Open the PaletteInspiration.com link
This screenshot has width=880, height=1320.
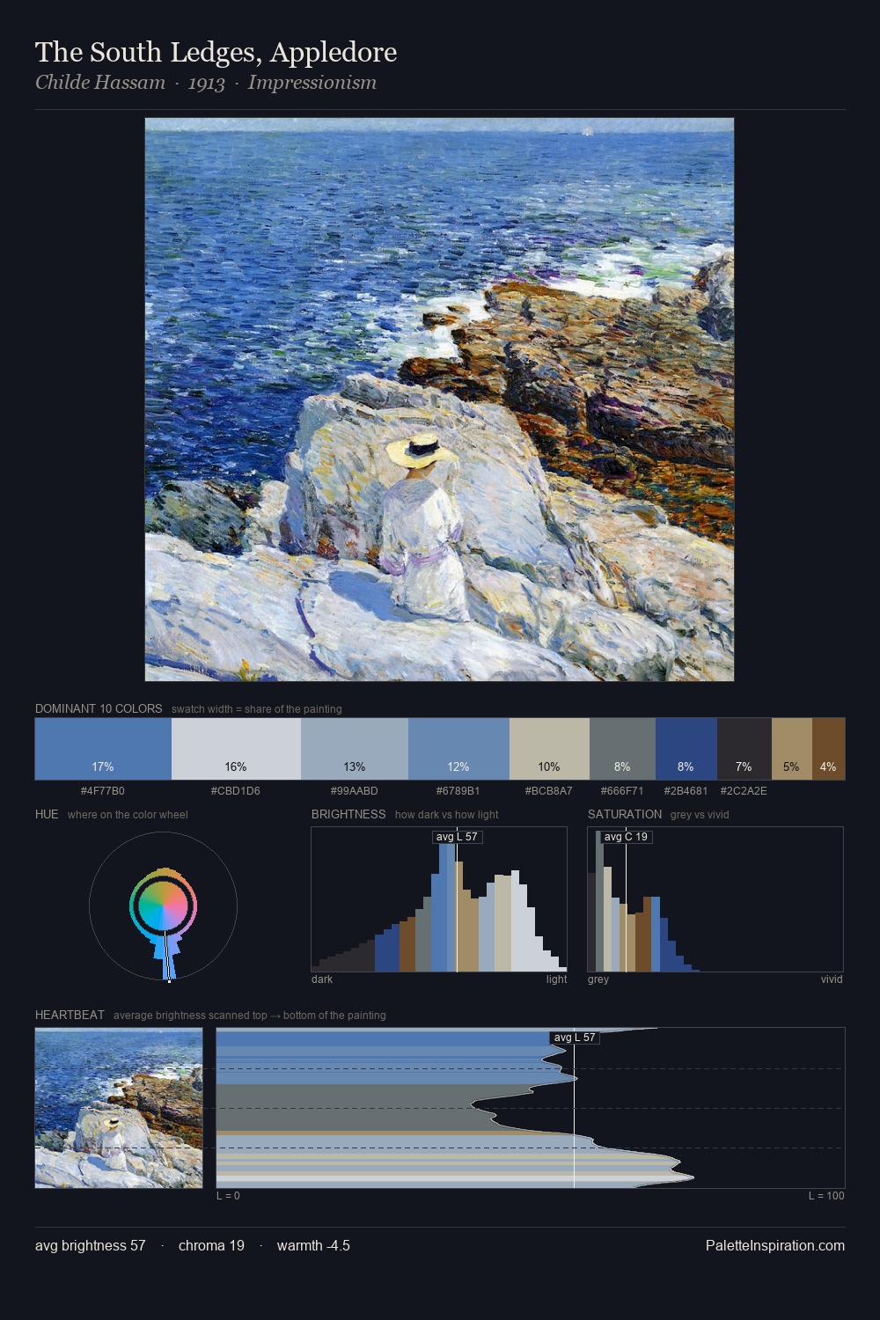click(775, 1245)
